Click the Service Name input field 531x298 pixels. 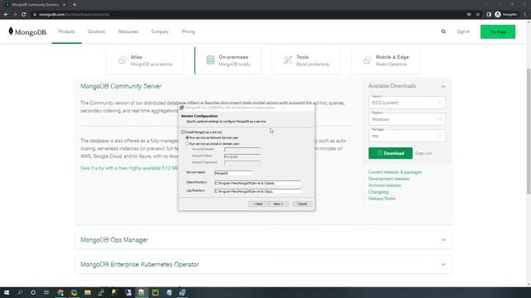click(x=233, y=173)
